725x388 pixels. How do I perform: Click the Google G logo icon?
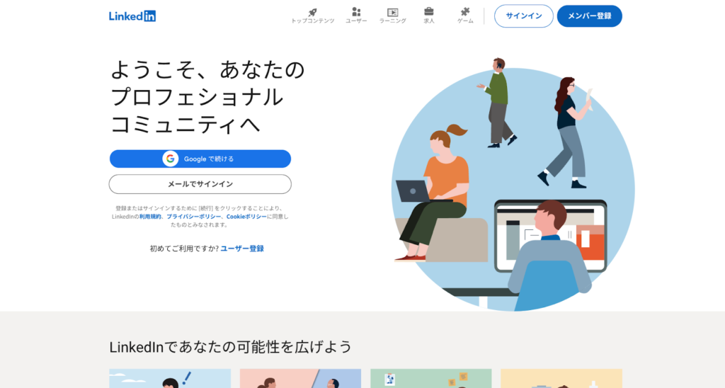tap(170, 159)
